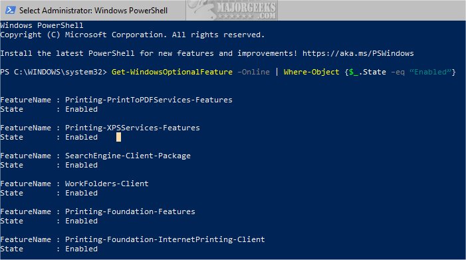Click the PowerShell icon in title bar
The height and width of the screenshot is (260, 466).
[10, 10]
